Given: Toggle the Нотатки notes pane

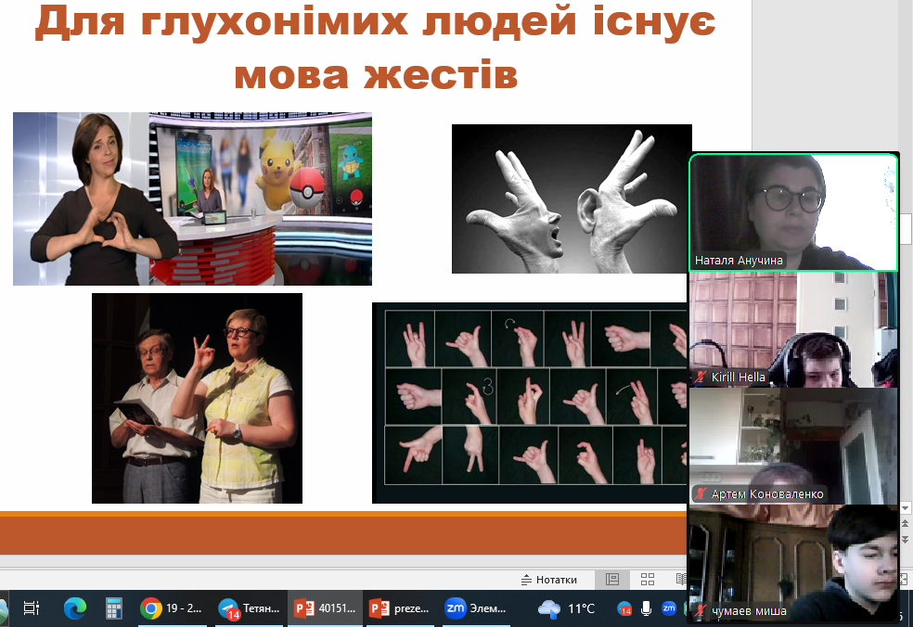Looking at the screenshot, I should tap(549, 580).
